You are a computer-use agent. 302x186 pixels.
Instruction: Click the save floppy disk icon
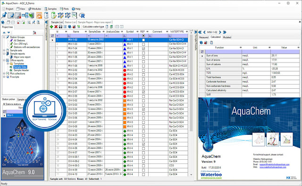coord(60,27)
